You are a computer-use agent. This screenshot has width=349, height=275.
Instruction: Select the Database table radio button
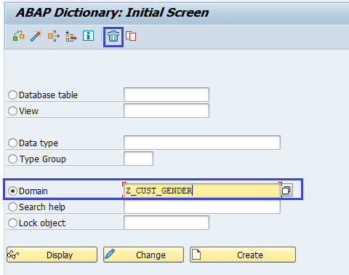(x=12, y=95)
